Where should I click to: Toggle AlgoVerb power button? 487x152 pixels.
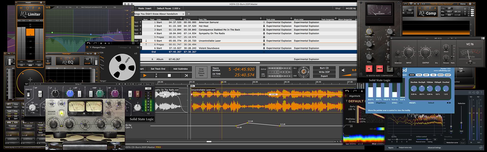point(345,96)
